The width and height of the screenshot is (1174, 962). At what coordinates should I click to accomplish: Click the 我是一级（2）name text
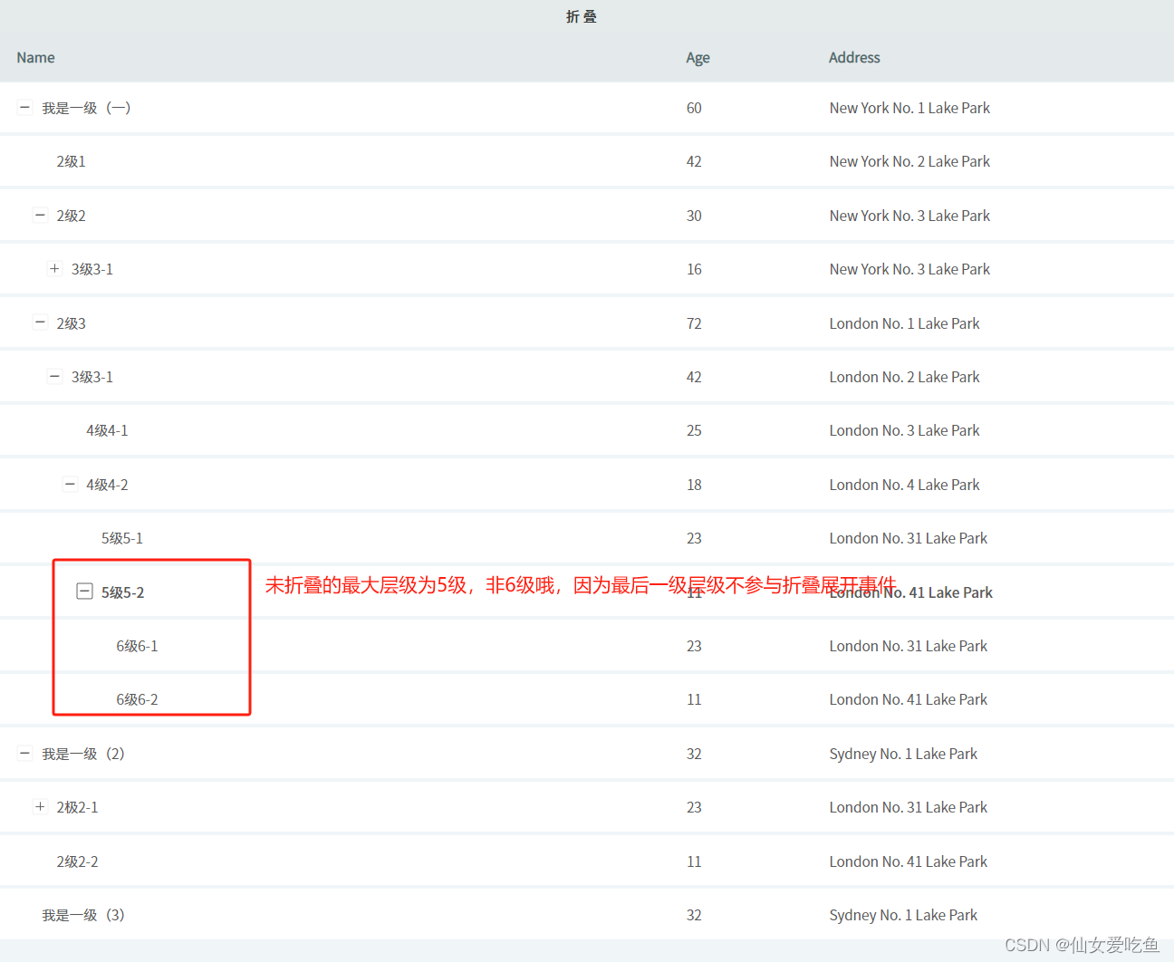83,754
